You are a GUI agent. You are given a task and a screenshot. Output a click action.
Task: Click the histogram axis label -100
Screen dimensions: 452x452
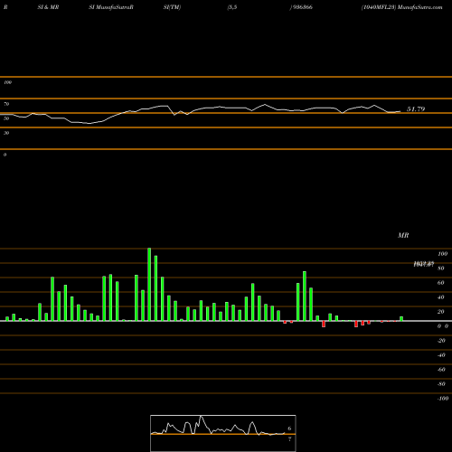click(x=443, y=399)
